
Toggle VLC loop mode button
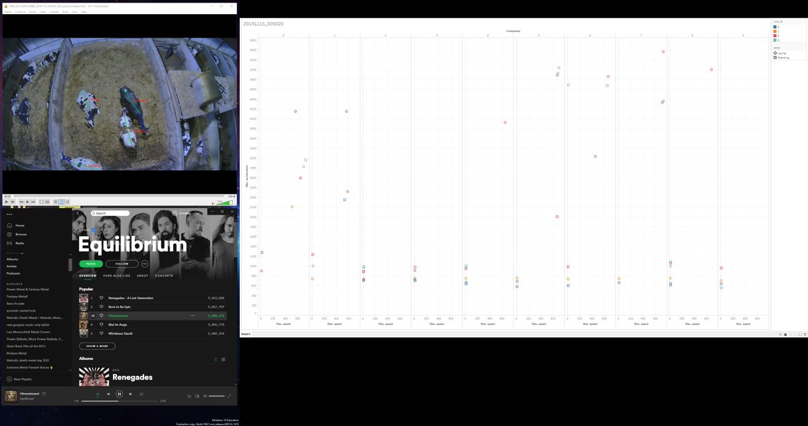click(x=61, y=202)
